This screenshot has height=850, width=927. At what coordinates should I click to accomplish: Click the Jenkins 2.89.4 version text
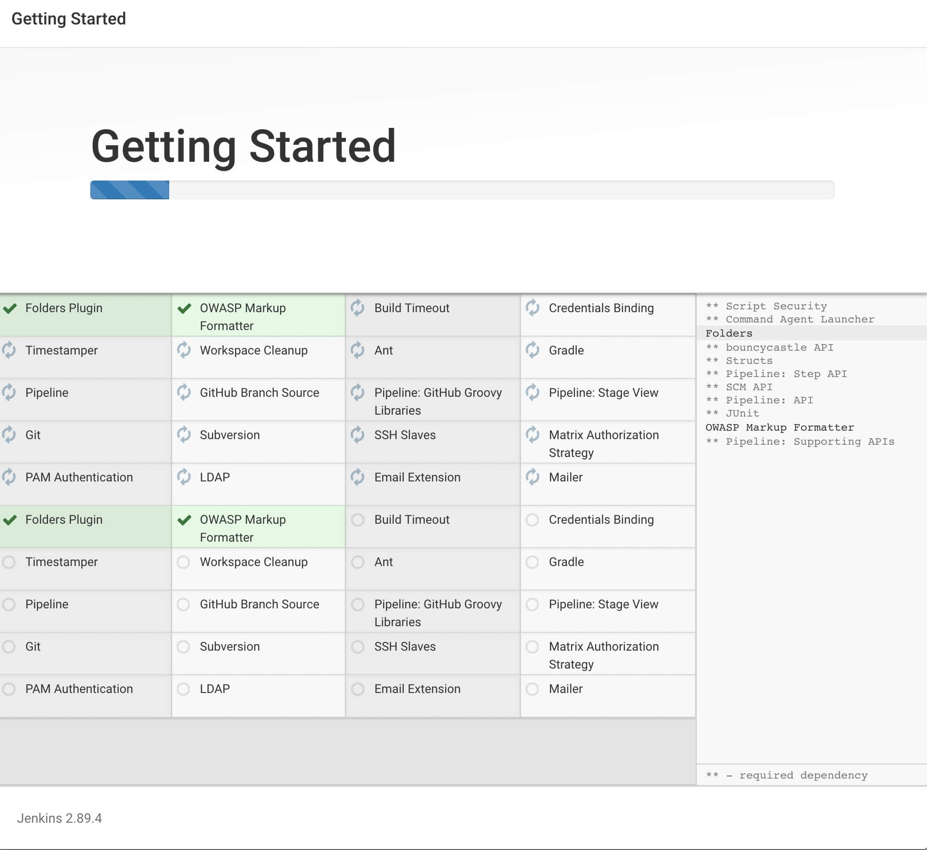[x=60, y=818]
